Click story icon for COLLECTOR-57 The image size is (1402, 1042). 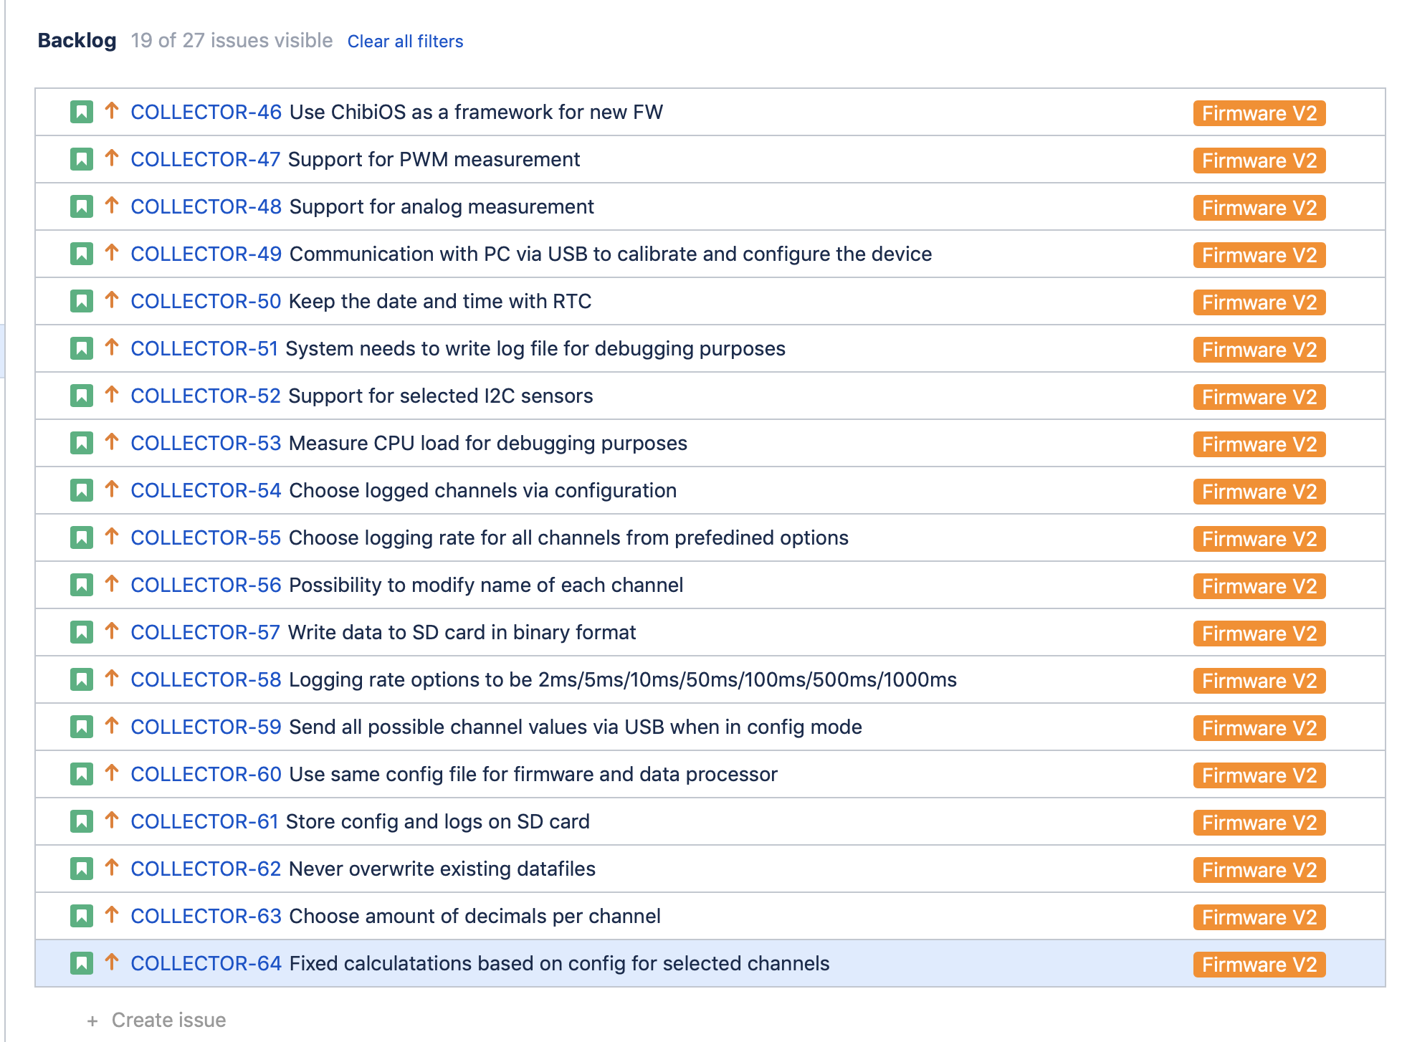[x=82, y=633]
